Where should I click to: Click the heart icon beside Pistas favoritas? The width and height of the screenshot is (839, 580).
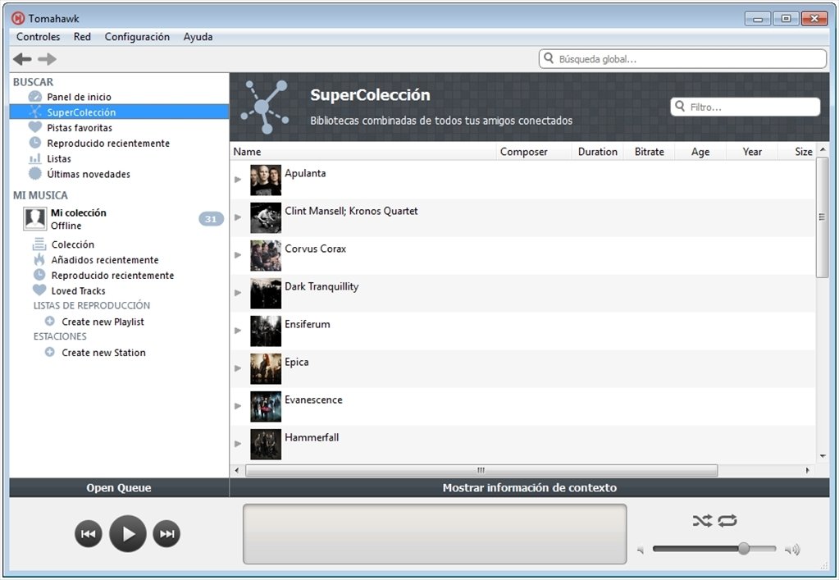point(34,127)
